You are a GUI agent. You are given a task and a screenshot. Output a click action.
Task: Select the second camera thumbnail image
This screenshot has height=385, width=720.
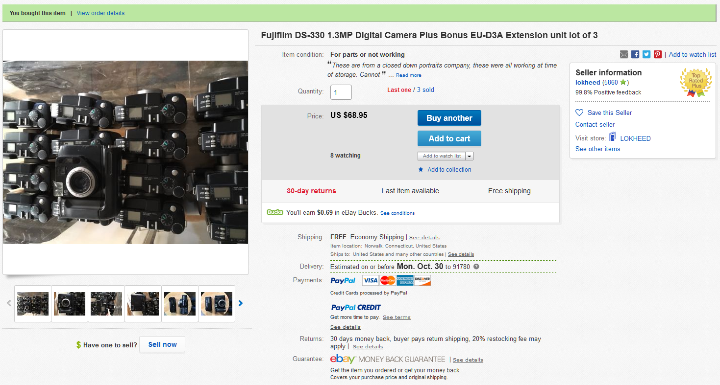70,304
